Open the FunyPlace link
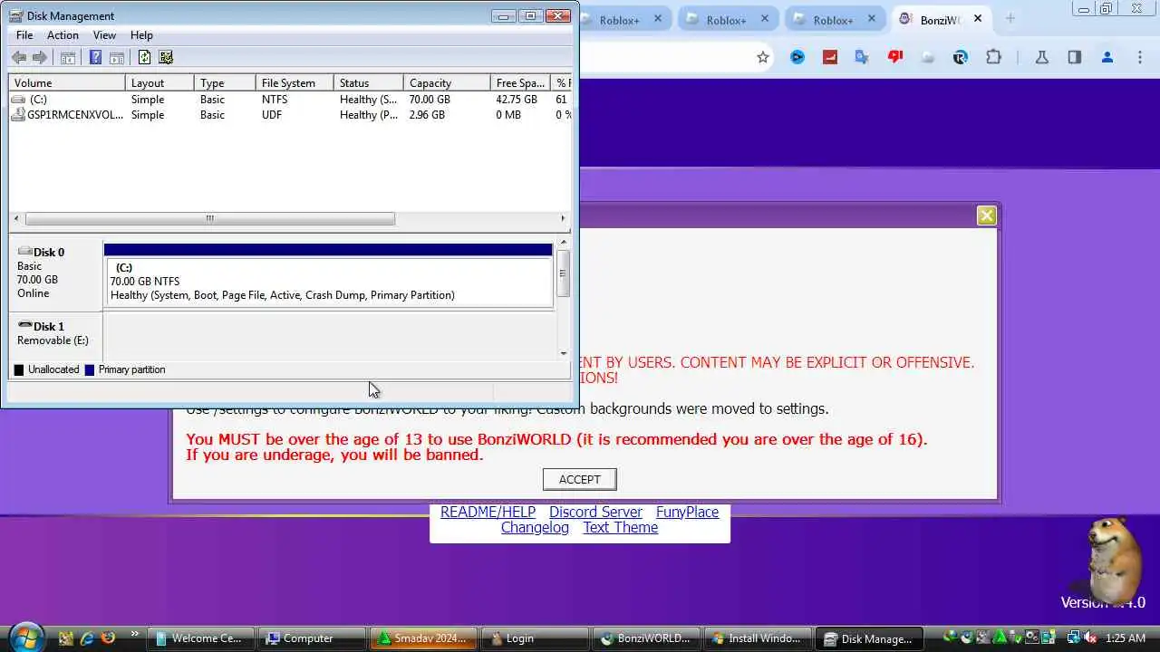The width and height of the screenshot is (1160, 652). 687,513
